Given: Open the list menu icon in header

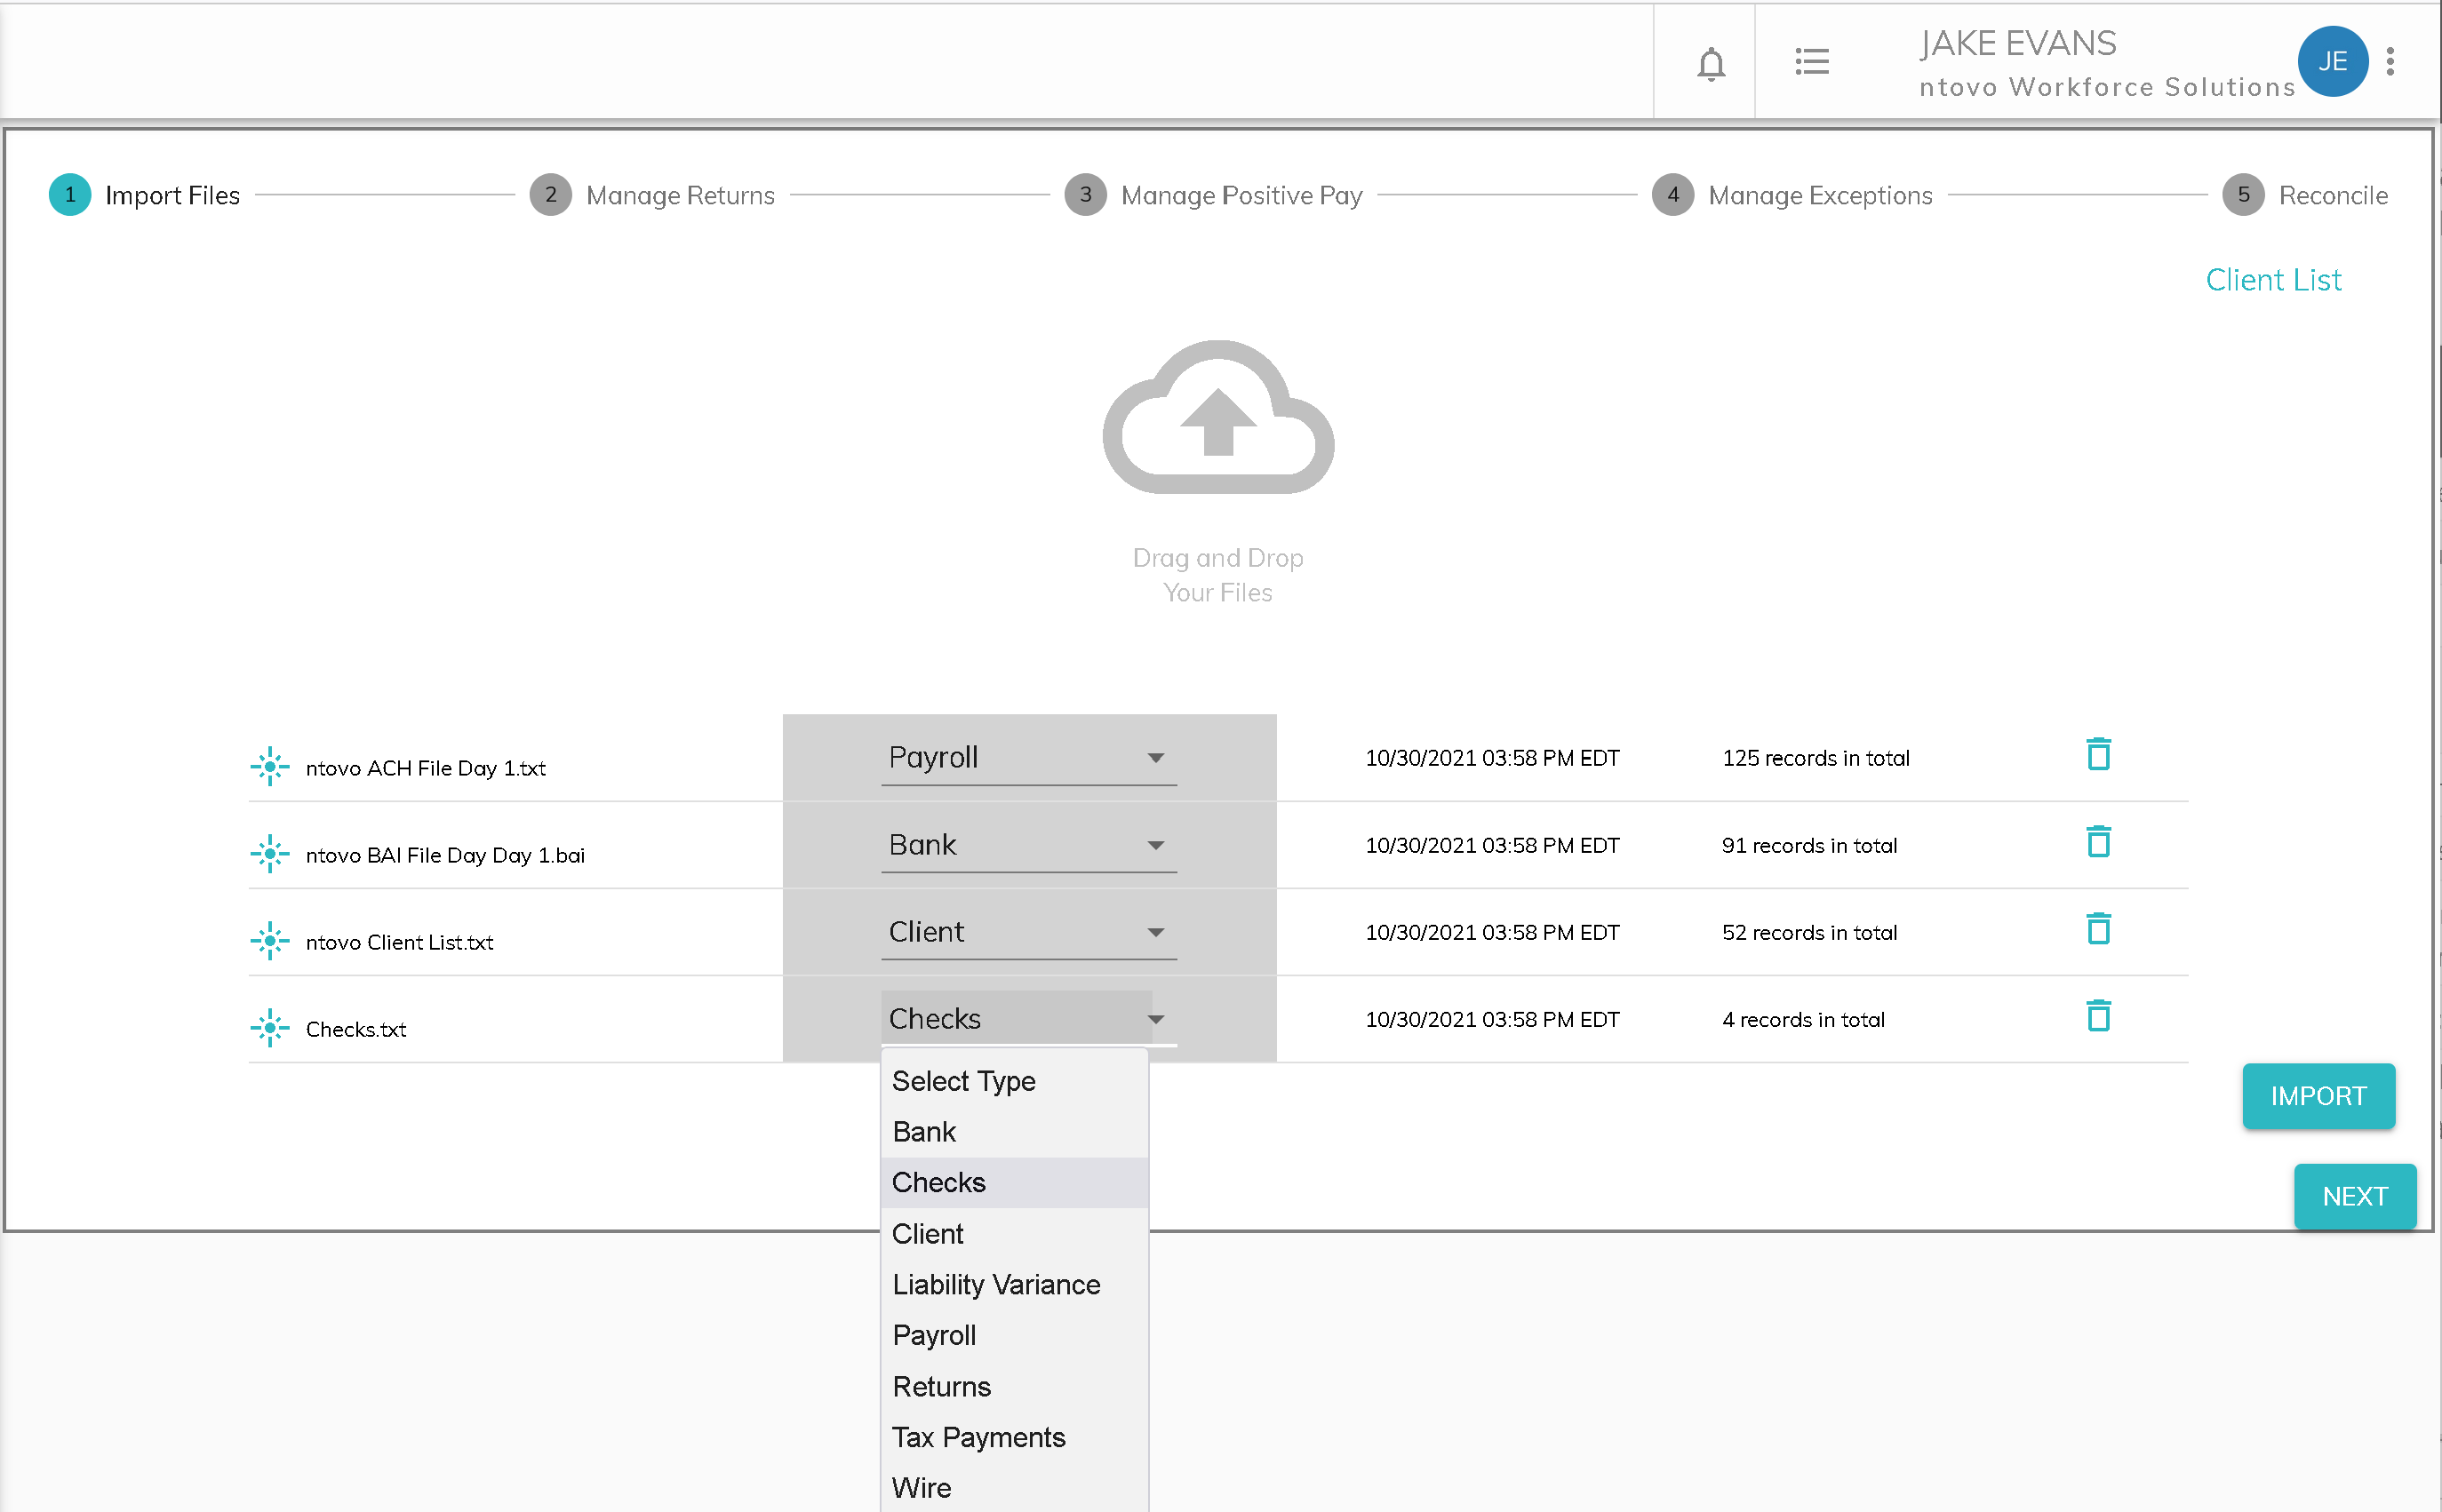Looking at the screenshot, I should 1811,62.
